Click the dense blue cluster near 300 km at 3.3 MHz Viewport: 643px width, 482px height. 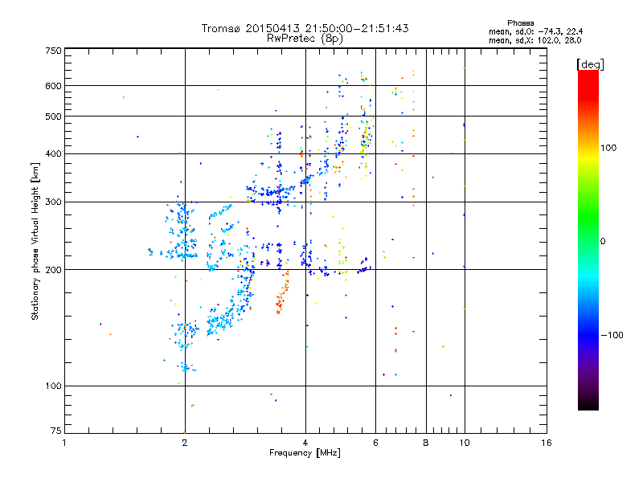pyautogui.click(x=271, y=194)
